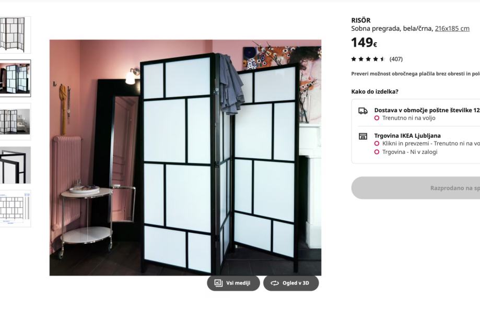The height and width of the screenshot is (309, 480).
Task: Open Trgovina IKEA Ljubljana store details
Action: 407,136
